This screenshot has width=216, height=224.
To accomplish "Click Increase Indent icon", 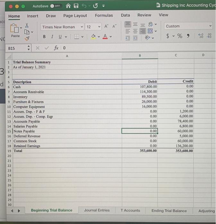I will (x=135, y=38).
